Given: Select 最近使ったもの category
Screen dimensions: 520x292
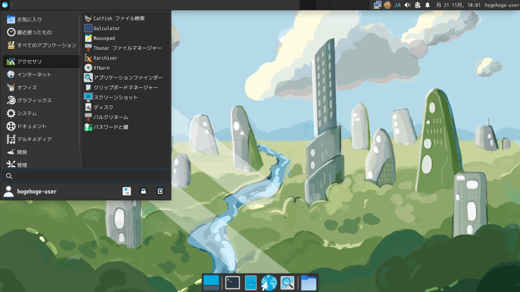Looking at the screenshot, I should 41,32.
